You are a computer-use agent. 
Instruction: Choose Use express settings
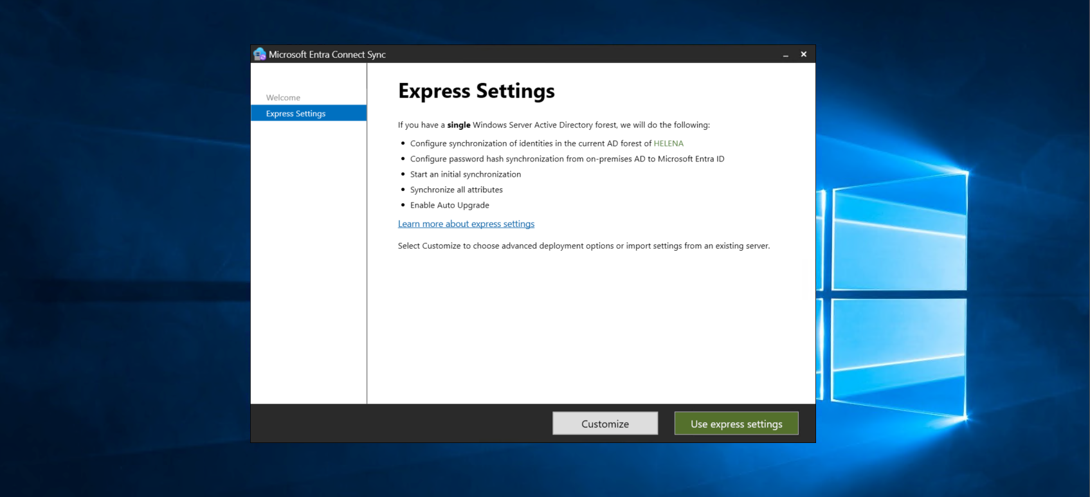(x=736, y=424)
